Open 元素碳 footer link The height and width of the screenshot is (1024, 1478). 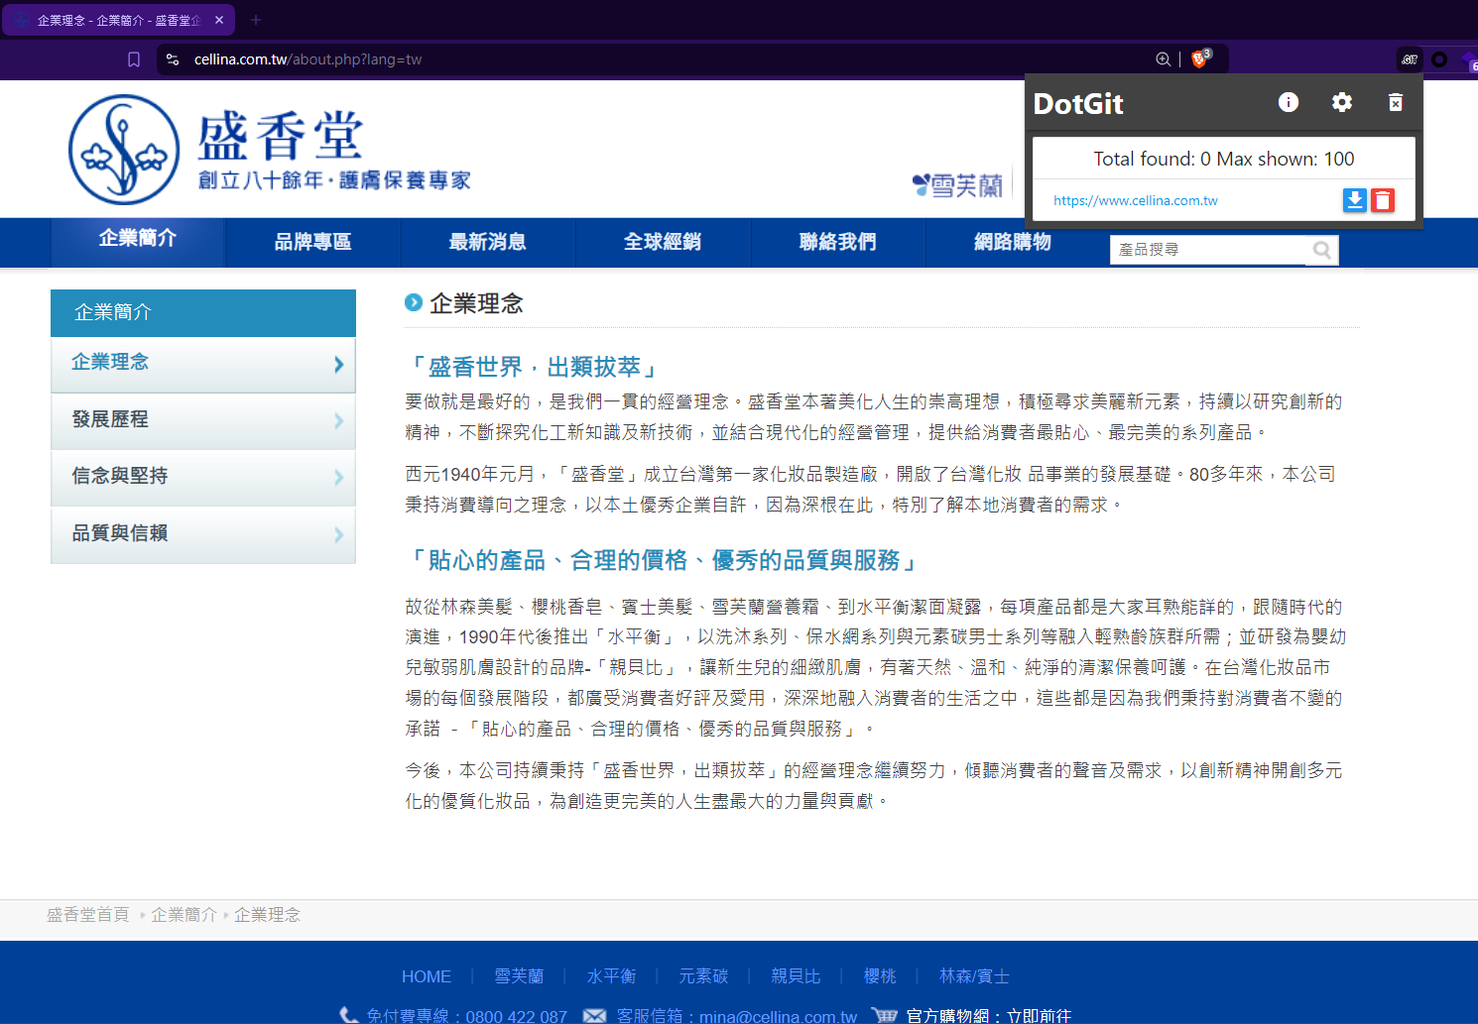(703, 976)
